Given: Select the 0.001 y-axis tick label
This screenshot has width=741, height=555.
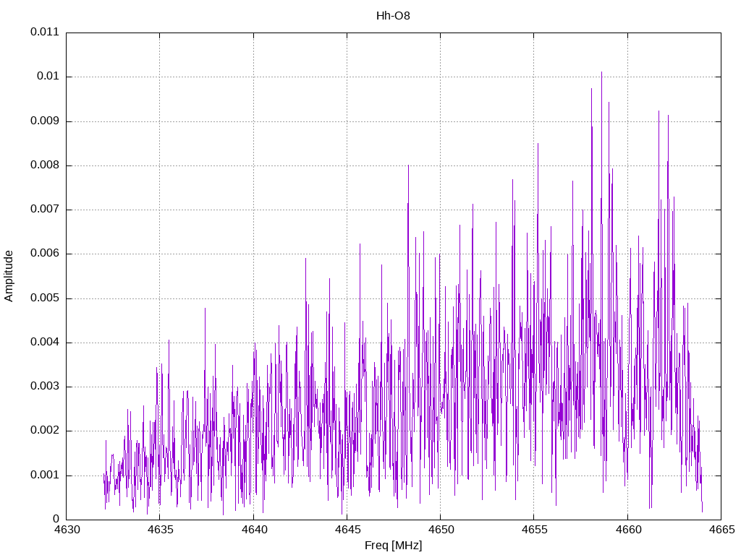Looking at the screenshot, I should pos(44,476).
